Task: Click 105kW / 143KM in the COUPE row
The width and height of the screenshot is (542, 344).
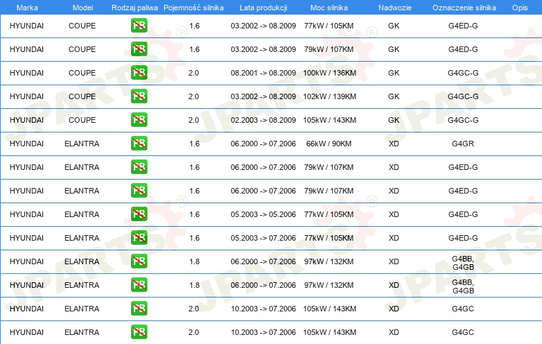Action: (329, 120)
